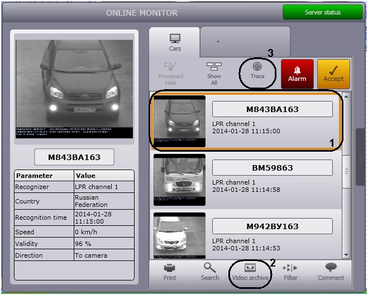Click the yellow Accept button

333,74
